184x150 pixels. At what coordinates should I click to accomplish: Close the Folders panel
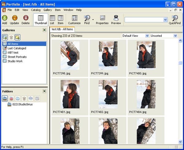click(44, 91)
